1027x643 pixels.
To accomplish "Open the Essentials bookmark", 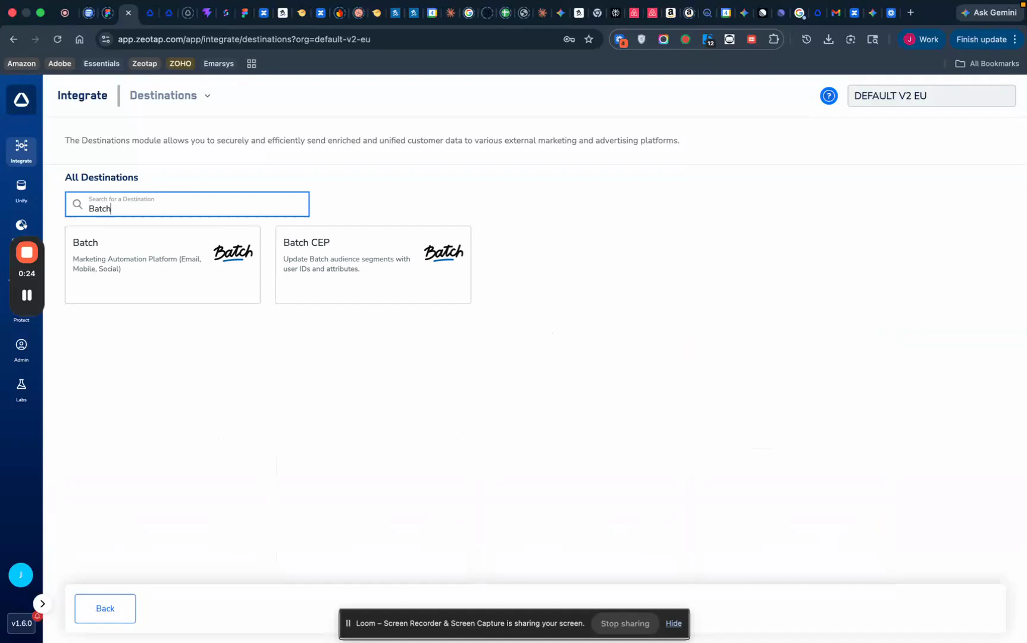I will (102, 64).
